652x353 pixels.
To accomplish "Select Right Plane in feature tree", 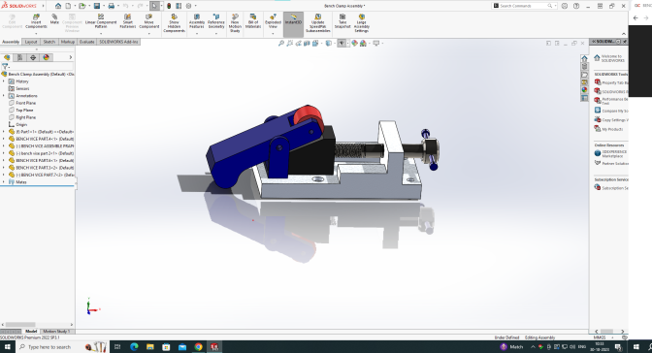I will point(26,117).
